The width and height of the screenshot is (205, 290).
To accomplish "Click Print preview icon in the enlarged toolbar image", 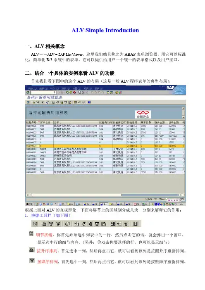I will coord(67,224).
